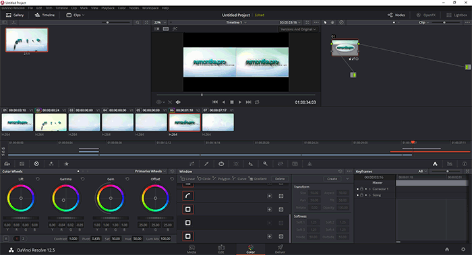Open the Stereoscopic 3D palette
This screenshot has height=255, width=472.
pos(295,163)
